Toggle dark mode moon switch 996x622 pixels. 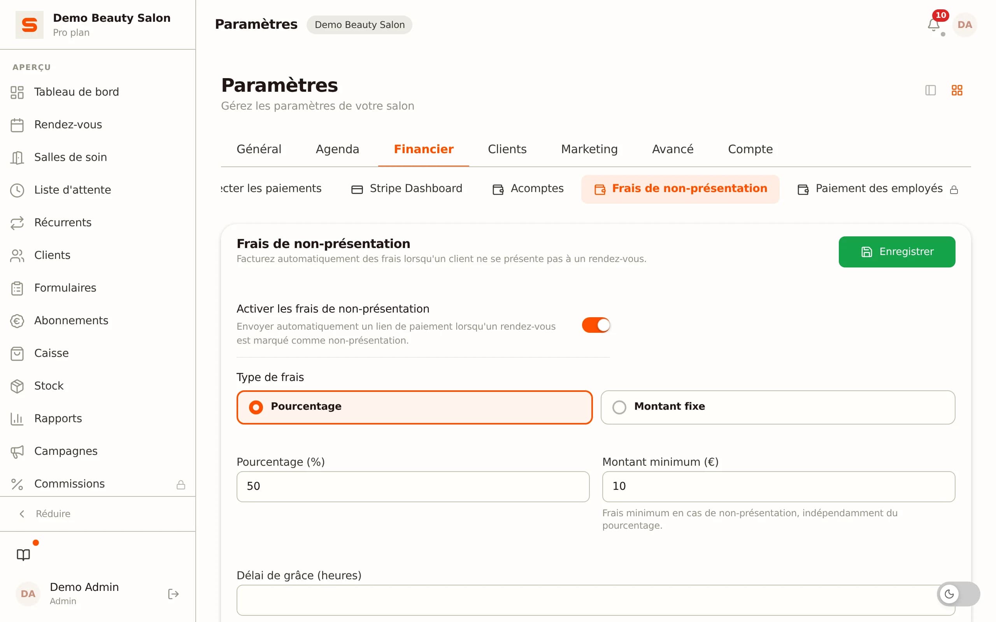pos(958,594)
